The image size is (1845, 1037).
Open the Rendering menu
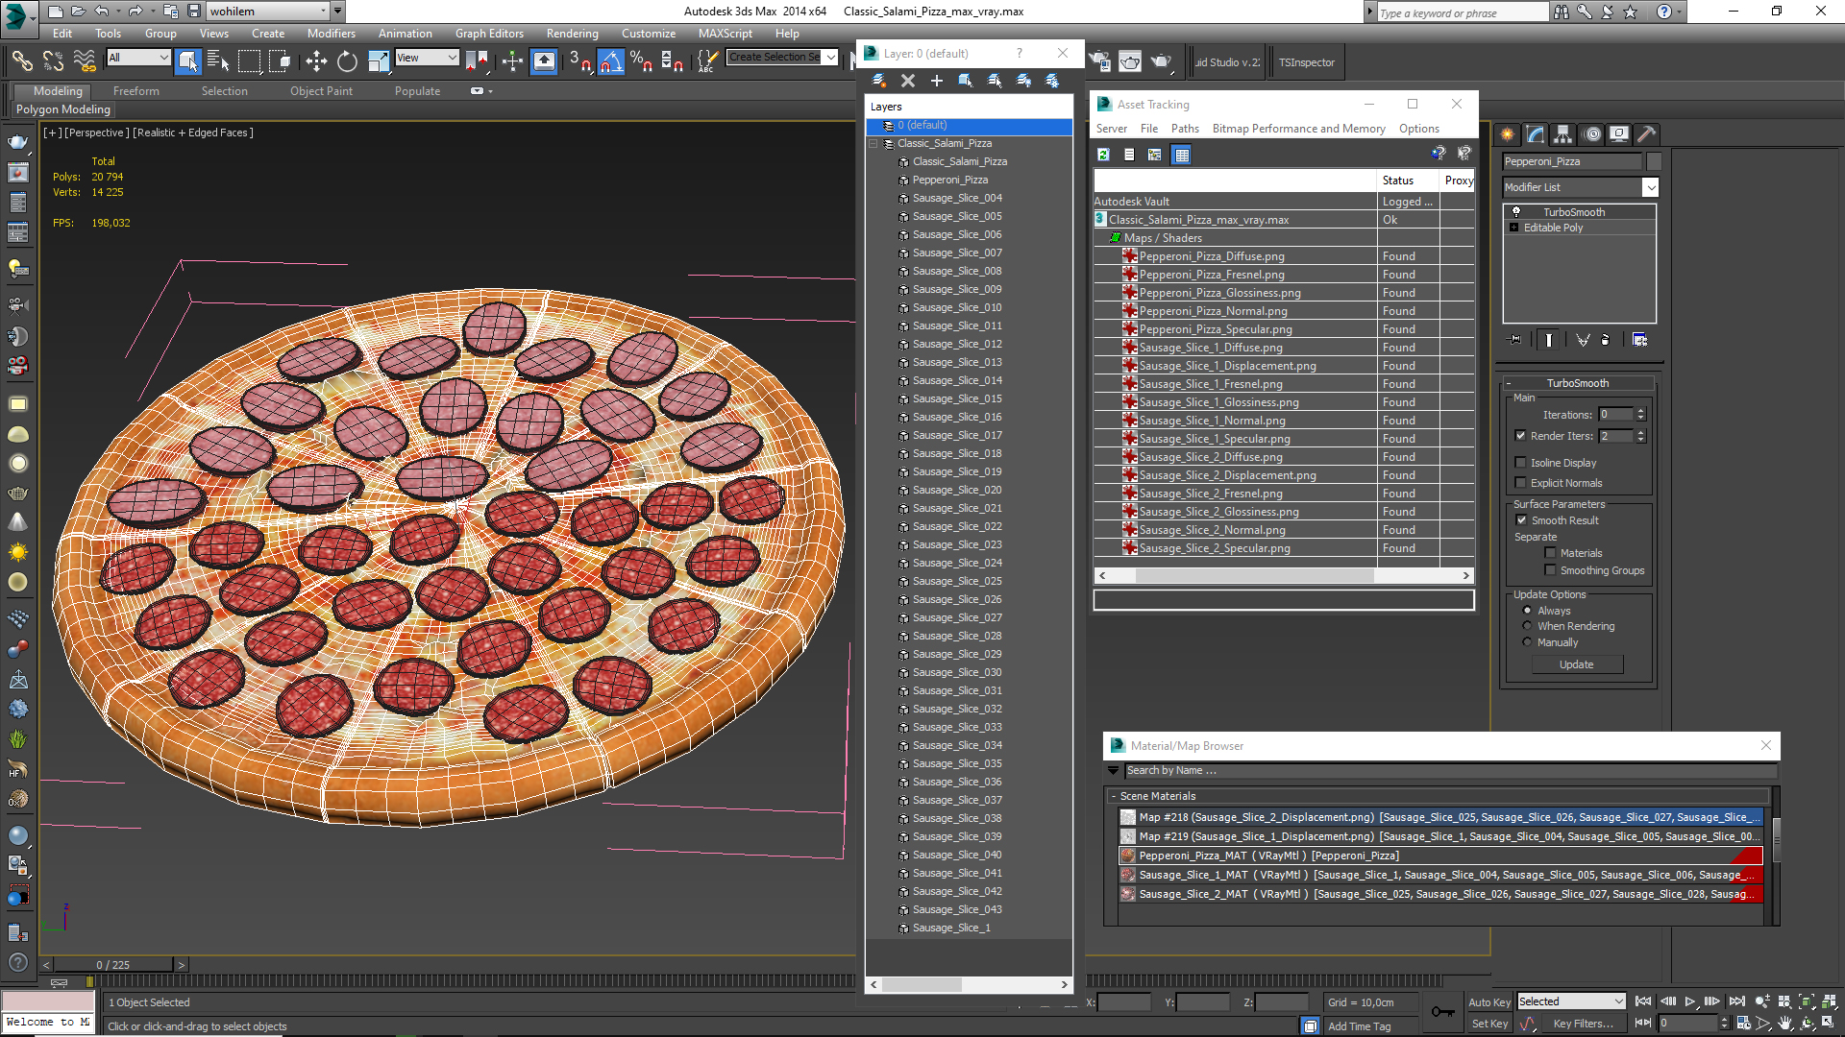click(572, 34)
